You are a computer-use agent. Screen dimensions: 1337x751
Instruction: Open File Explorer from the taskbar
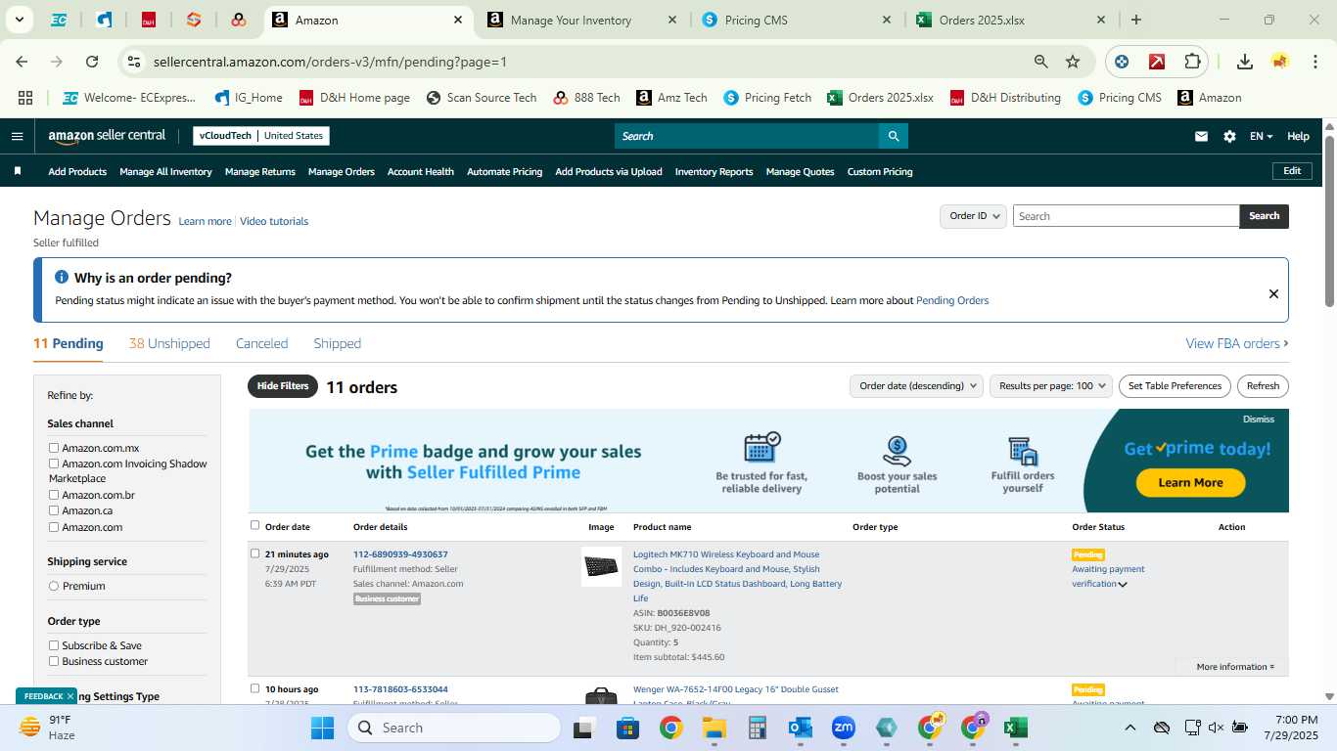[x=714, y=728]
